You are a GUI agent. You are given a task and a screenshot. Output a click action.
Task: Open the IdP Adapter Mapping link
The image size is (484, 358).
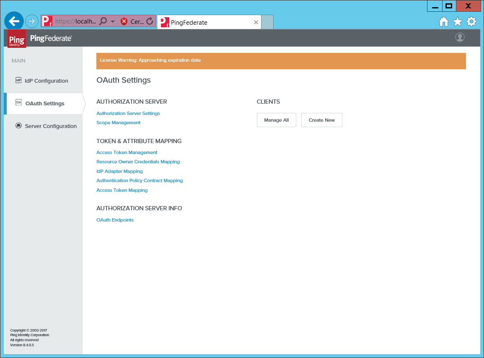click(x=119, y=171)
